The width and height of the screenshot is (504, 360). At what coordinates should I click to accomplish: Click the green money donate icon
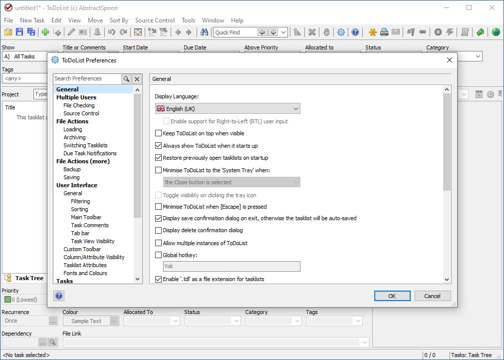coord(480,32)
